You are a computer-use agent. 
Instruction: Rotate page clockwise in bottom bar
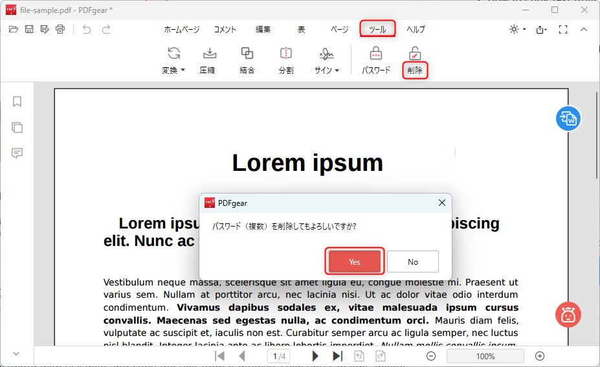(381, 356)
